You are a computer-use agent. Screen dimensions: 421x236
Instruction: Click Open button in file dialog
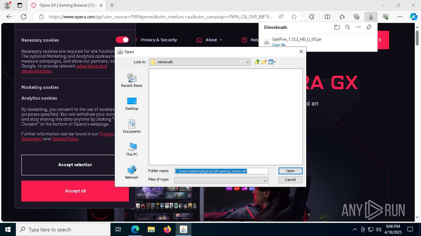290,171
